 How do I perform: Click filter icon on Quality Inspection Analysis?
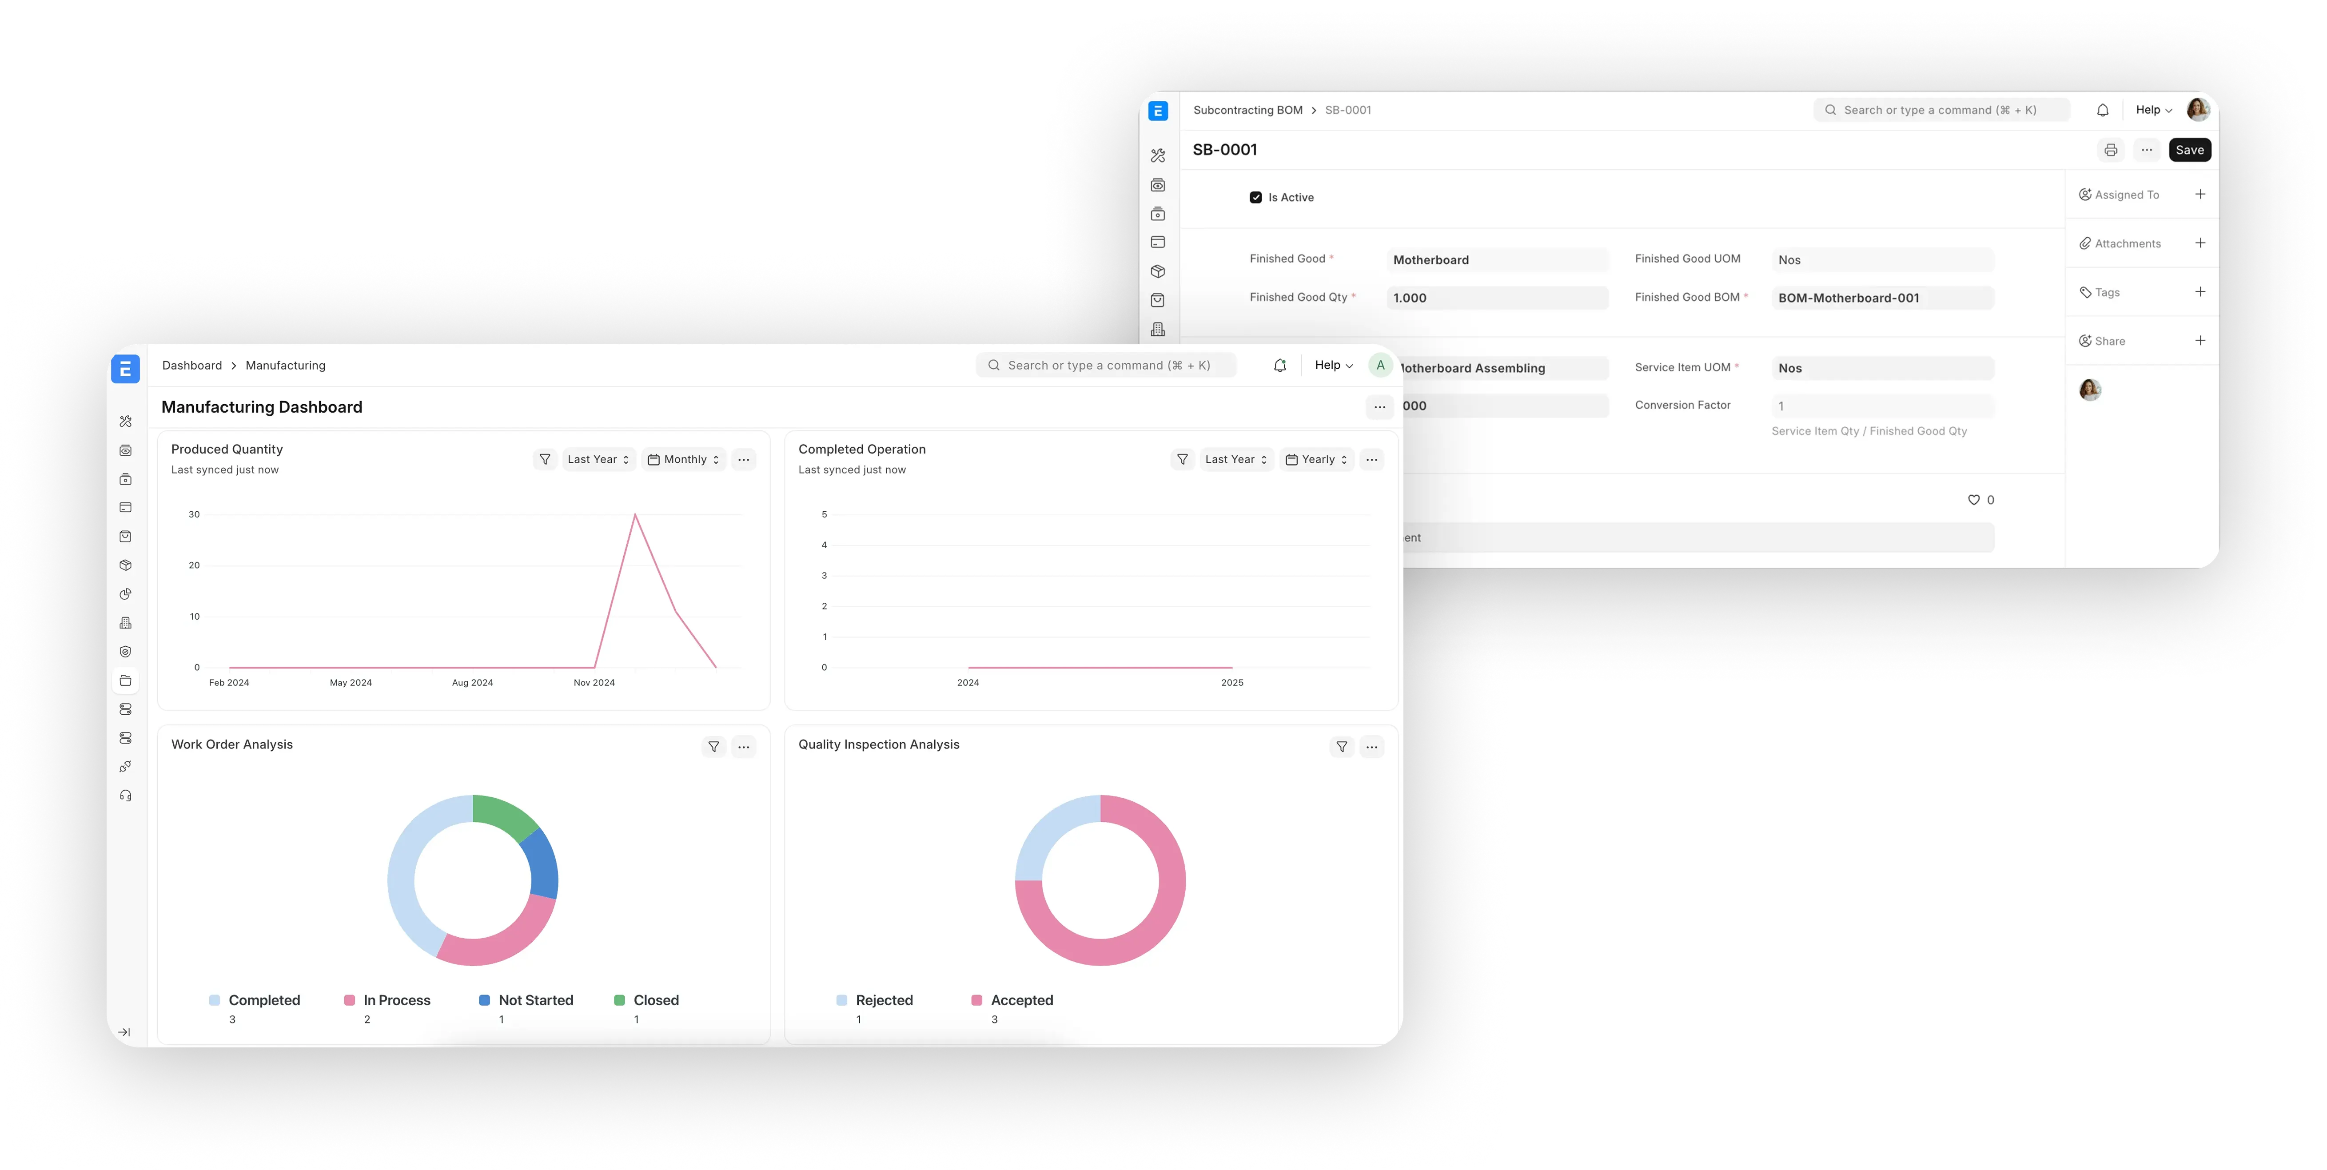pos(1342,746)
